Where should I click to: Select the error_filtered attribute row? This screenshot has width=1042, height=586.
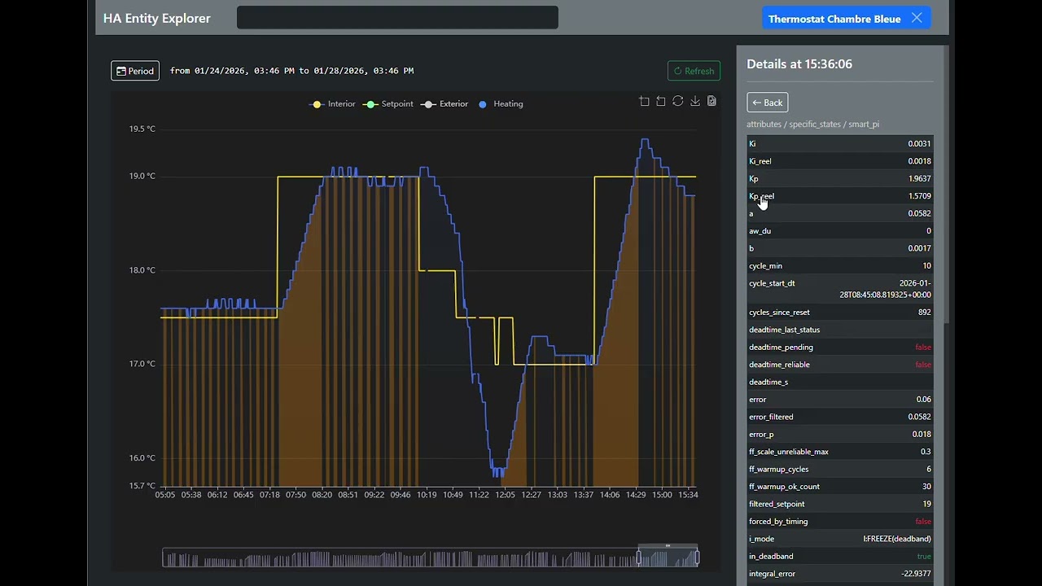839,417
